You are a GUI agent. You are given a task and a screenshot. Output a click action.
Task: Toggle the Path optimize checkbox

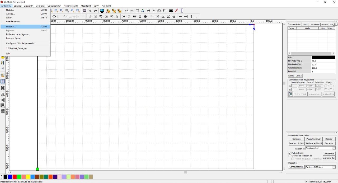290,153
